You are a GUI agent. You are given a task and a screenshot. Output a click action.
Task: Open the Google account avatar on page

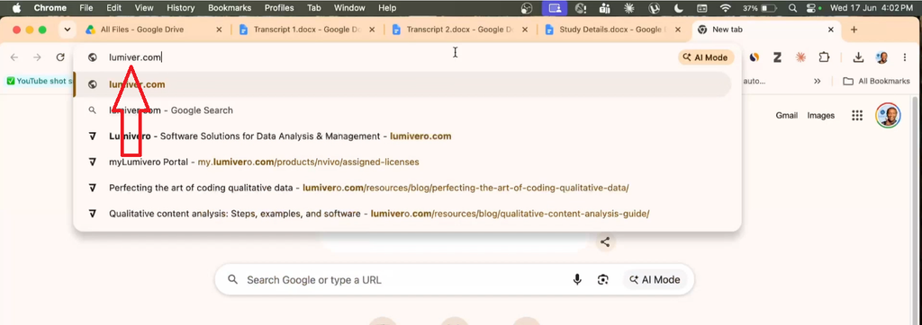[888, 116]
